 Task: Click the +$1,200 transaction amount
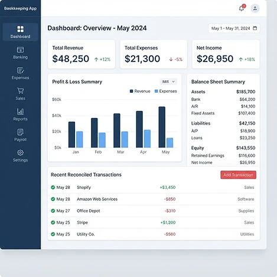point(168,223)
